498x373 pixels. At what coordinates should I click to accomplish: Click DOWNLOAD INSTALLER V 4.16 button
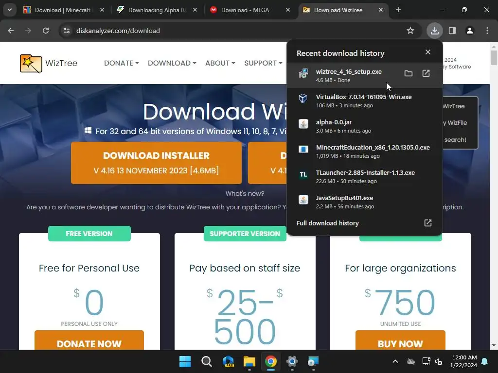tap(156, 163)
